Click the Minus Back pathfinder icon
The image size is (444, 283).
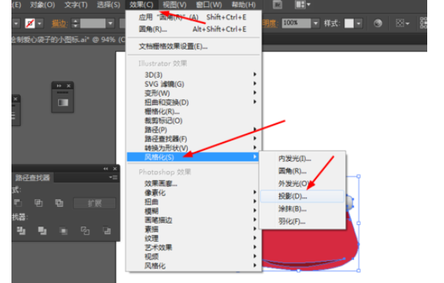107,230
